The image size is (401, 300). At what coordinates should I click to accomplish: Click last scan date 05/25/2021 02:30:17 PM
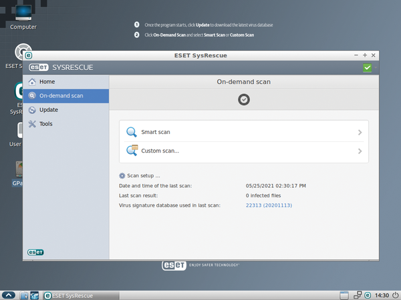click(275, 186)
